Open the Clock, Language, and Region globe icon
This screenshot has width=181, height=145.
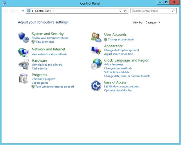click(x=96, y=64)
